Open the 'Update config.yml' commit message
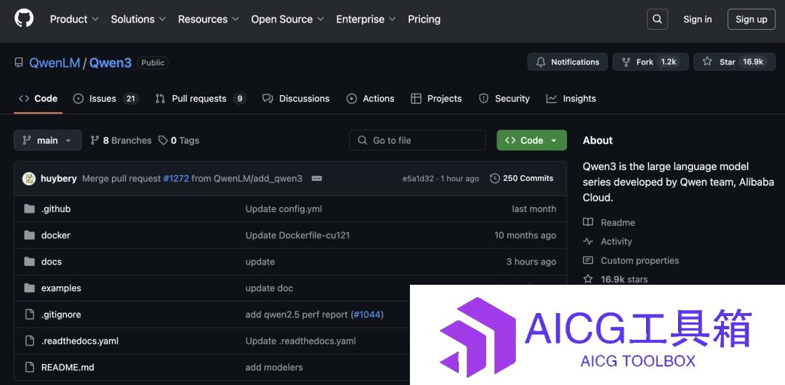Screen dimensions: 785x385 283,209
